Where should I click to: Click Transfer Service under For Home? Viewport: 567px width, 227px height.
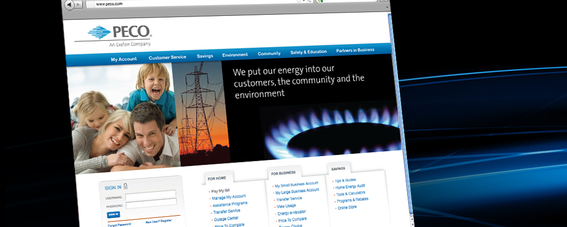click(227, 212)
